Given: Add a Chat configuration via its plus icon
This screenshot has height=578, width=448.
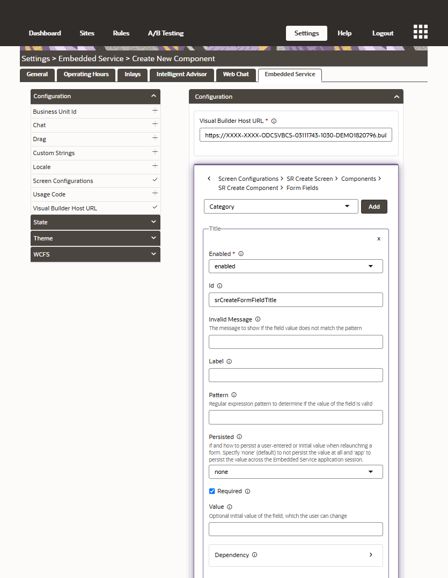Looking at the screenshot, I should click(x=155, y=125).
